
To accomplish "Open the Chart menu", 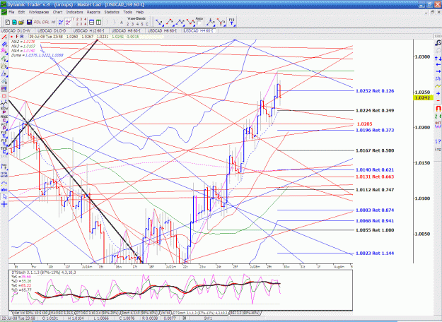I will click(x=57, y=12).
